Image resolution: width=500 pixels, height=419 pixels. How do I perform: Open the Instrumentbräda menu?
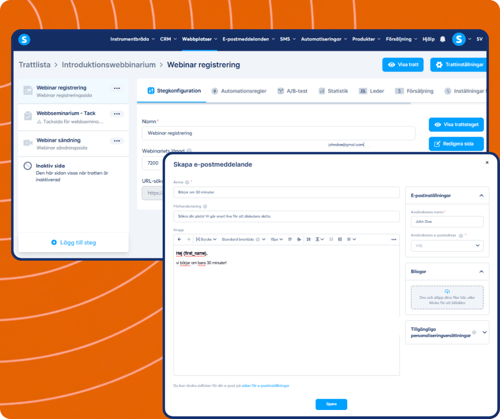(x=132, y=39)
